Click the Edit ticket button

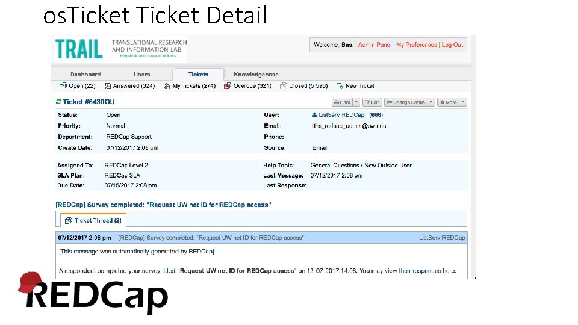(x=372, y=102)
